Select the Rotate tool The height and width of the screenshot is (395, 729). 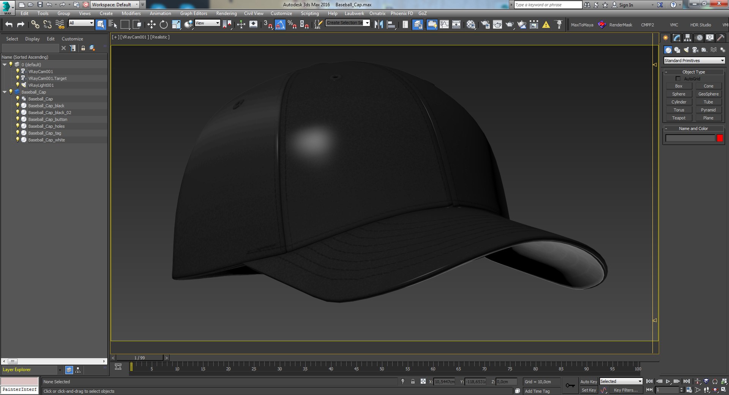pos(164,25)
